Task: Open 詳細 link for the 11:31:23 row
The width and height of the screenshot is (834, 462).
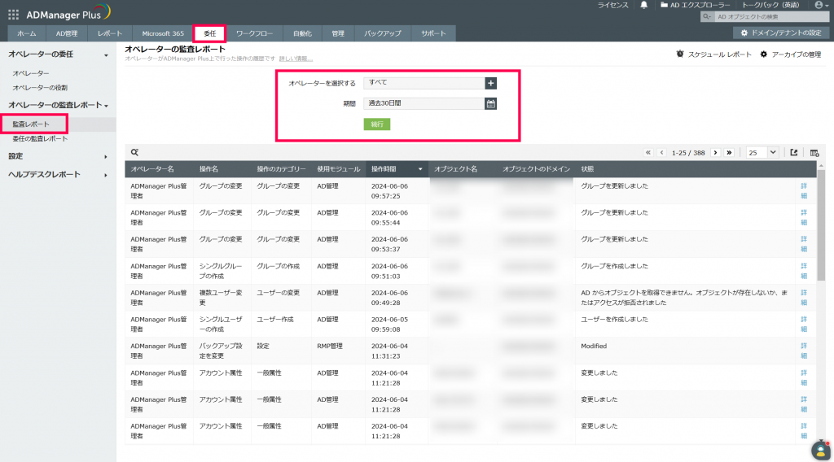Action: pos(804,351)
